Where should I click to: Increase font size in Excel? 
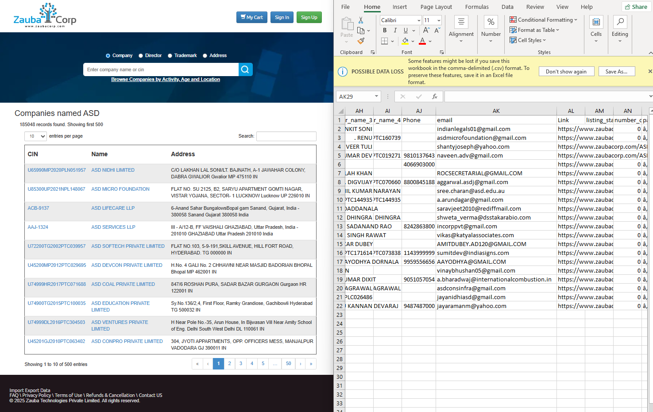(426, 31)
